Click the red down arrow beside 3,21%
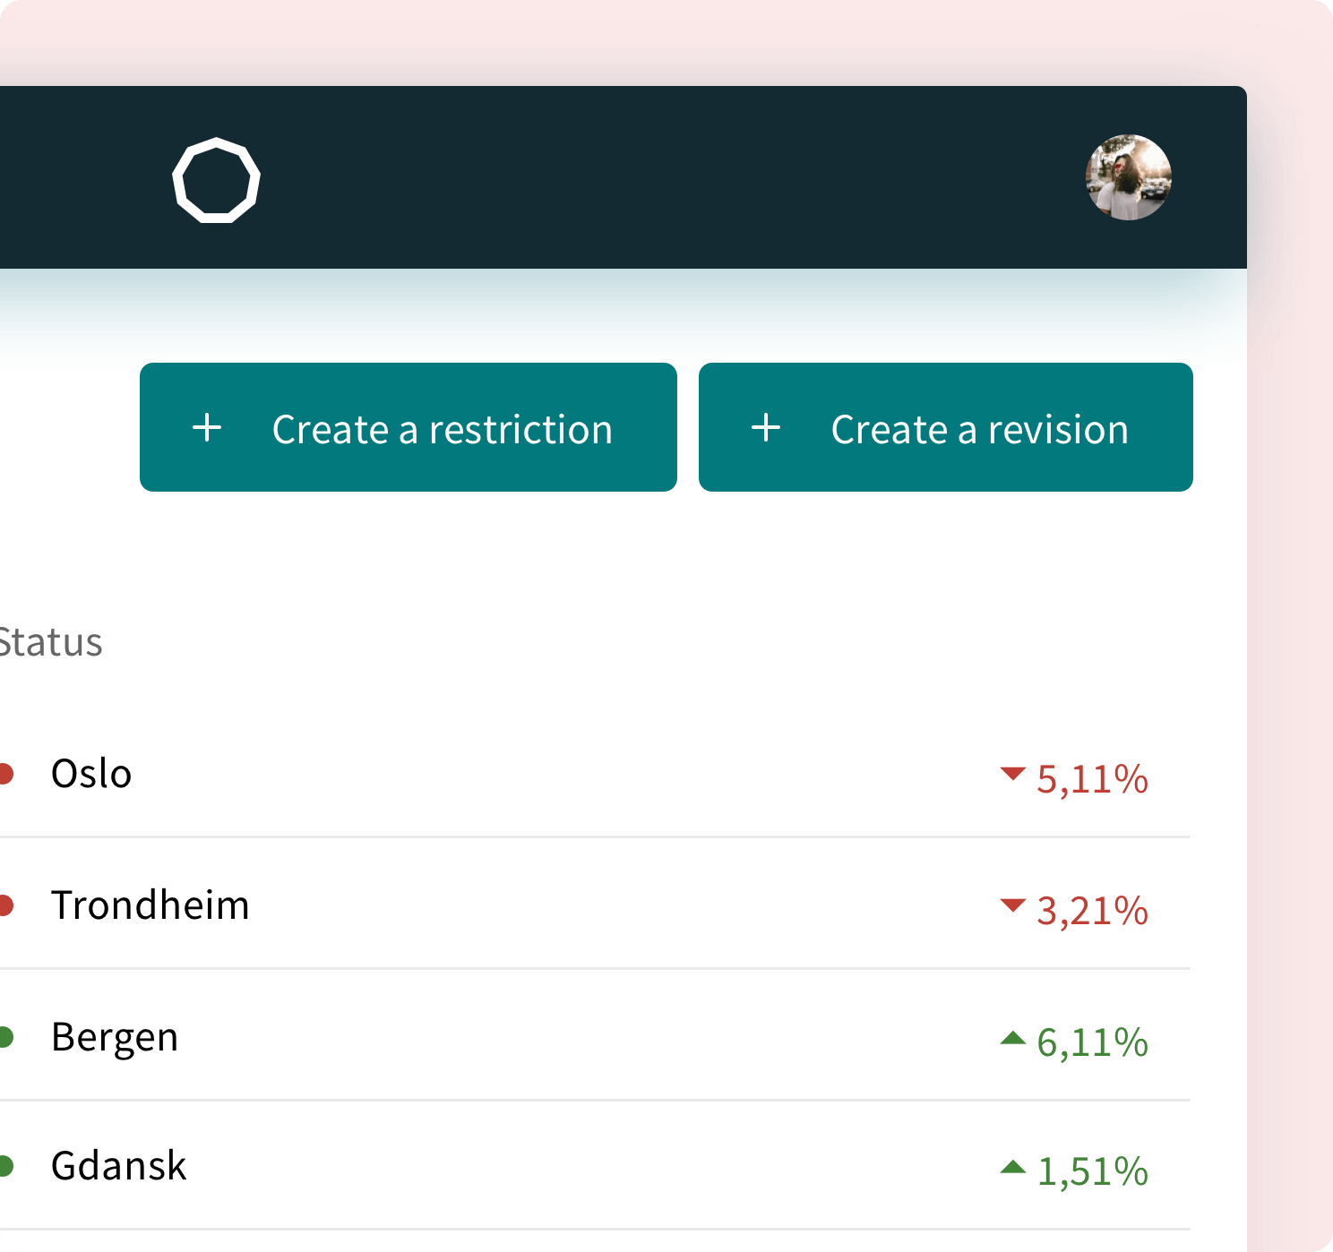 (1012, 905)
